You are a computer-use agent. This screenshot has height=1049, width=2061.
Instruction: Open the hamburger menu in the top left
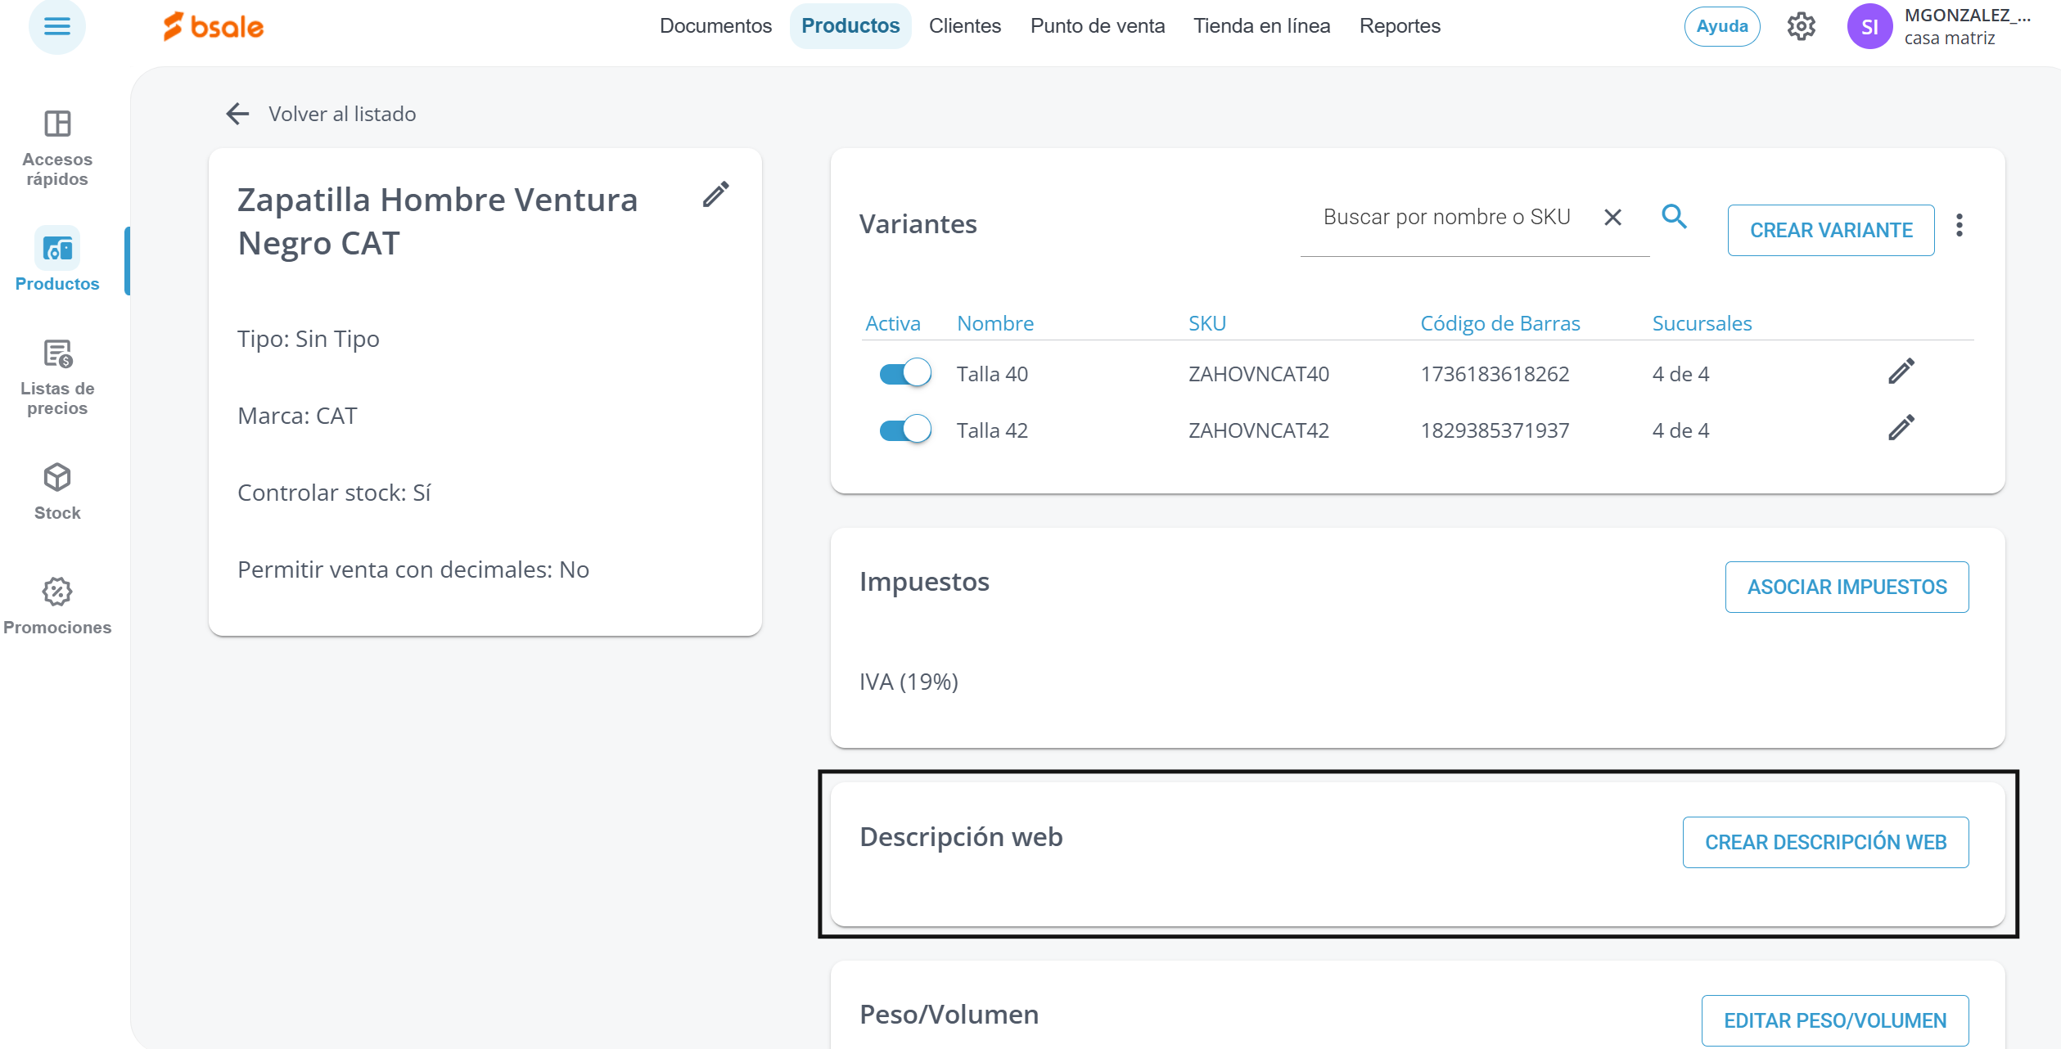pos(56,26)
